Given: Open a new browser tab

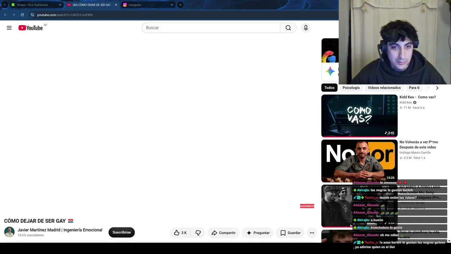Looking at the screenshot, I should tap(180, 5).
